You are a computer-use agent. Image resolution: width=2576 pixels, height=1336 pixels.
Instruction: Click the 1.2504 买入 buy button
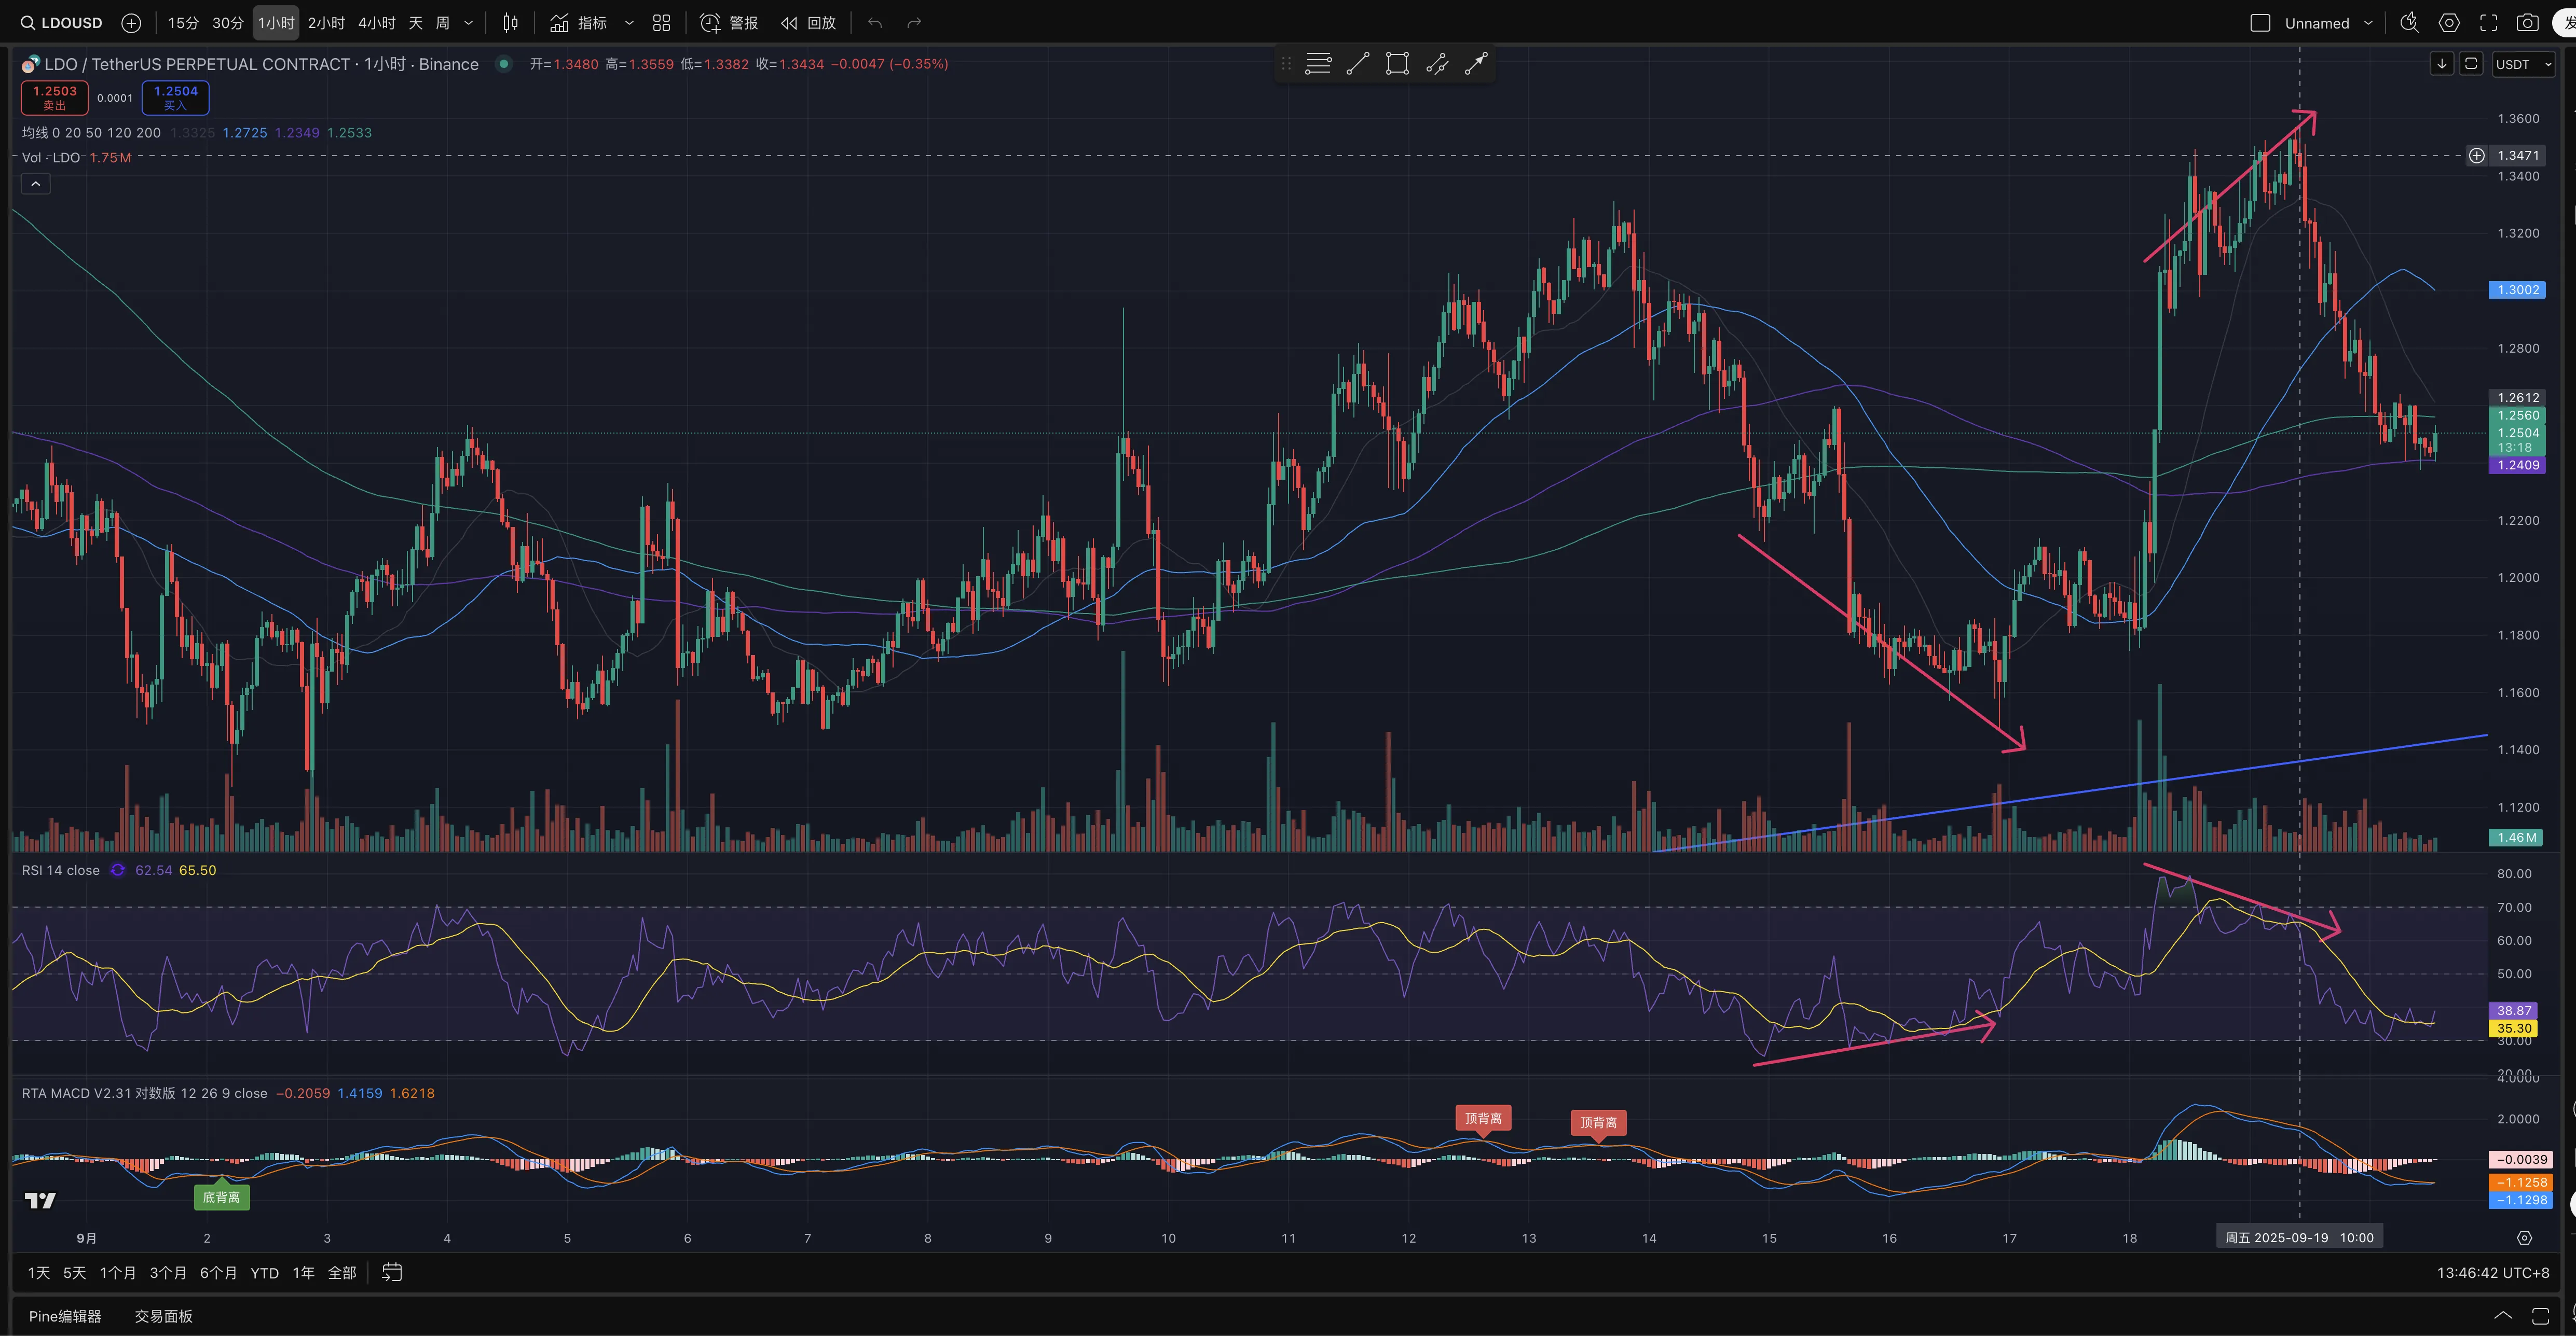(x=175, y=97)
